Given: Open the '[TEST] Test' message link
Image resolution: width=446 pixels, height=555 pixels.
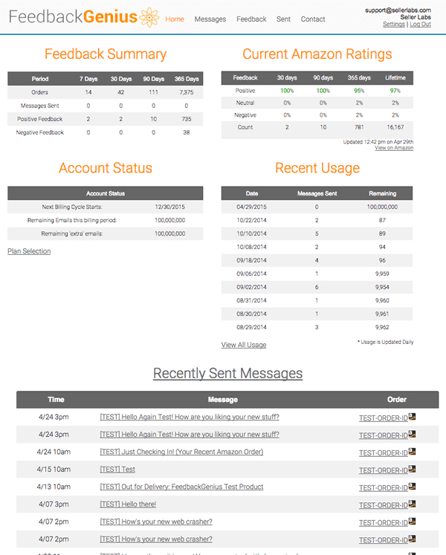Looking at the screenshot, I should pyautogui.click(x=117, y=469).
